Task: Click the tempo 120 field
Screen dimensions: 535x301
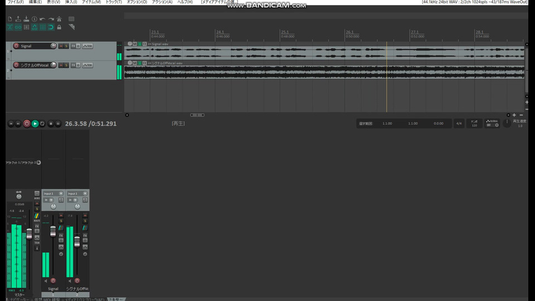Action: pyautogui.click(x=474, y=124)
